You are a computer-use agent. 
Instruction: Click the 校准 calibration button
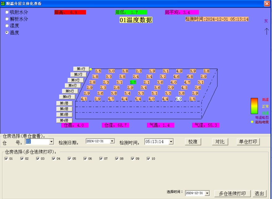(193, 142)
